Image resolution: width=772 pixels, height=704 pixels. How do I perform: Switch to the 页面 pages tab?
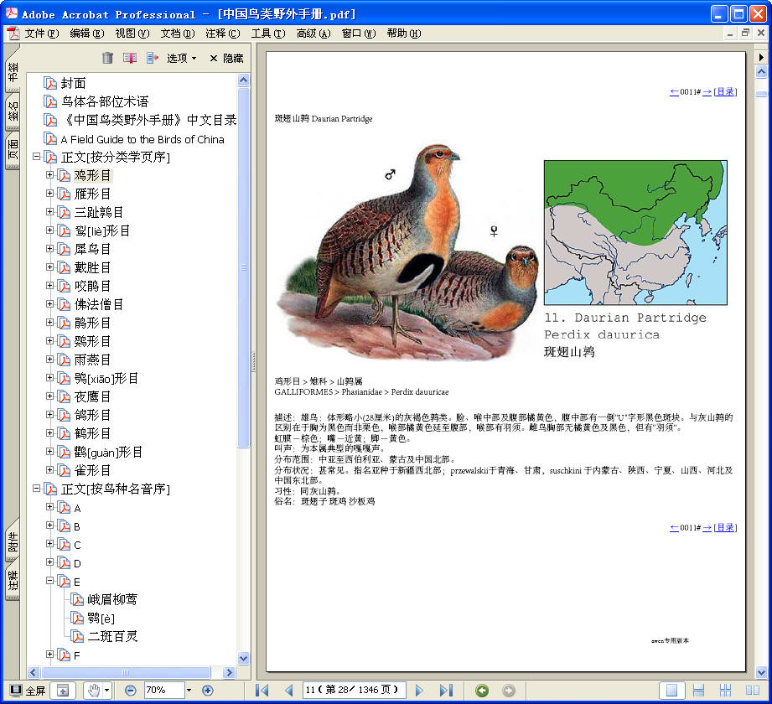[13, 149]
